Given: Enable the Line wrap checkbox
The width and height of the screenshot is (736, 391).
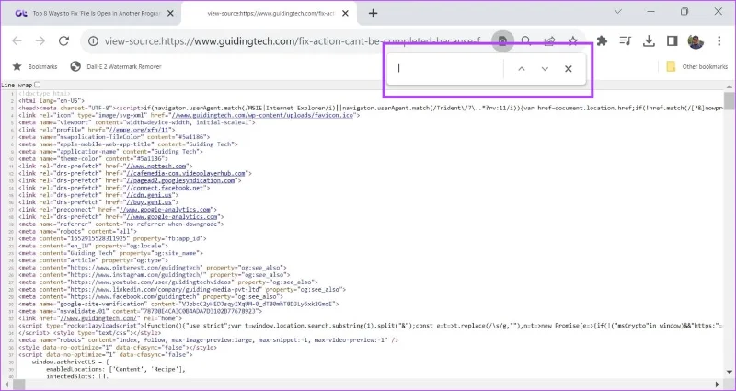Looking at the screenshot, I should [x=38, y=85].
